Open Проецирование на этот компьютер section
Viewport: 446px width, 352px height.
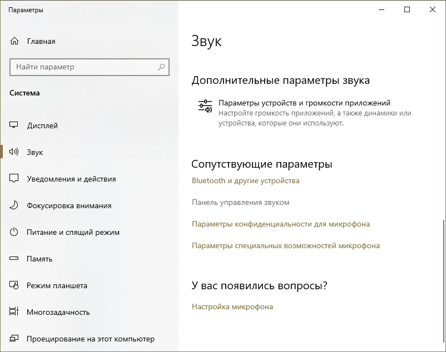(x=90, y=339)
